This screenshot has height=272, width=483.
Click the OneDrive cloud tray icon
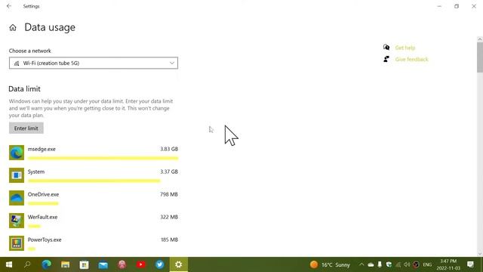pos(371,264)
